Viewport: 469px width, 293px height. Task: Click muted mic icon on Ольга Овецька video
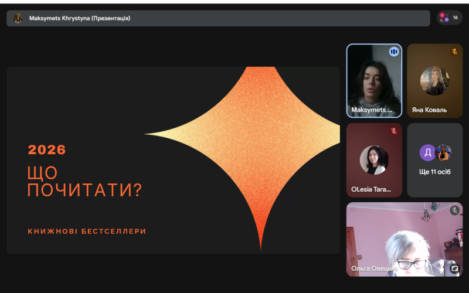coord(454,210)
